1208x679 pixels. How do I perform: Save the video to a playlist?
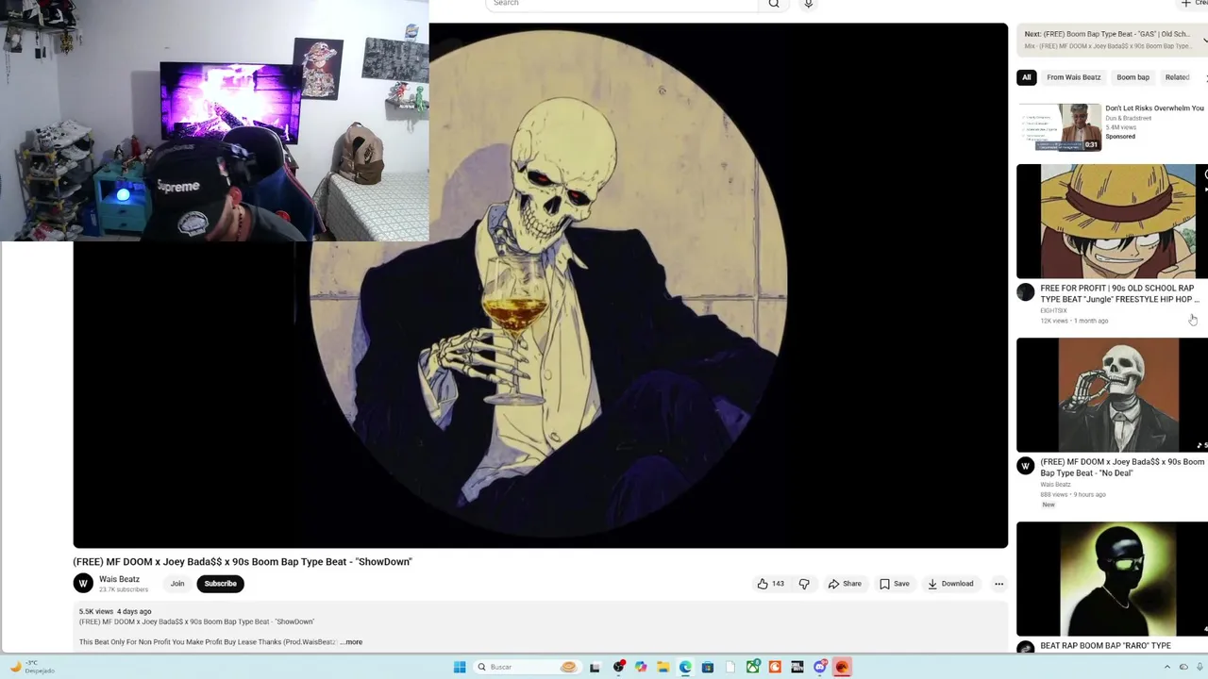click(895, 584)
